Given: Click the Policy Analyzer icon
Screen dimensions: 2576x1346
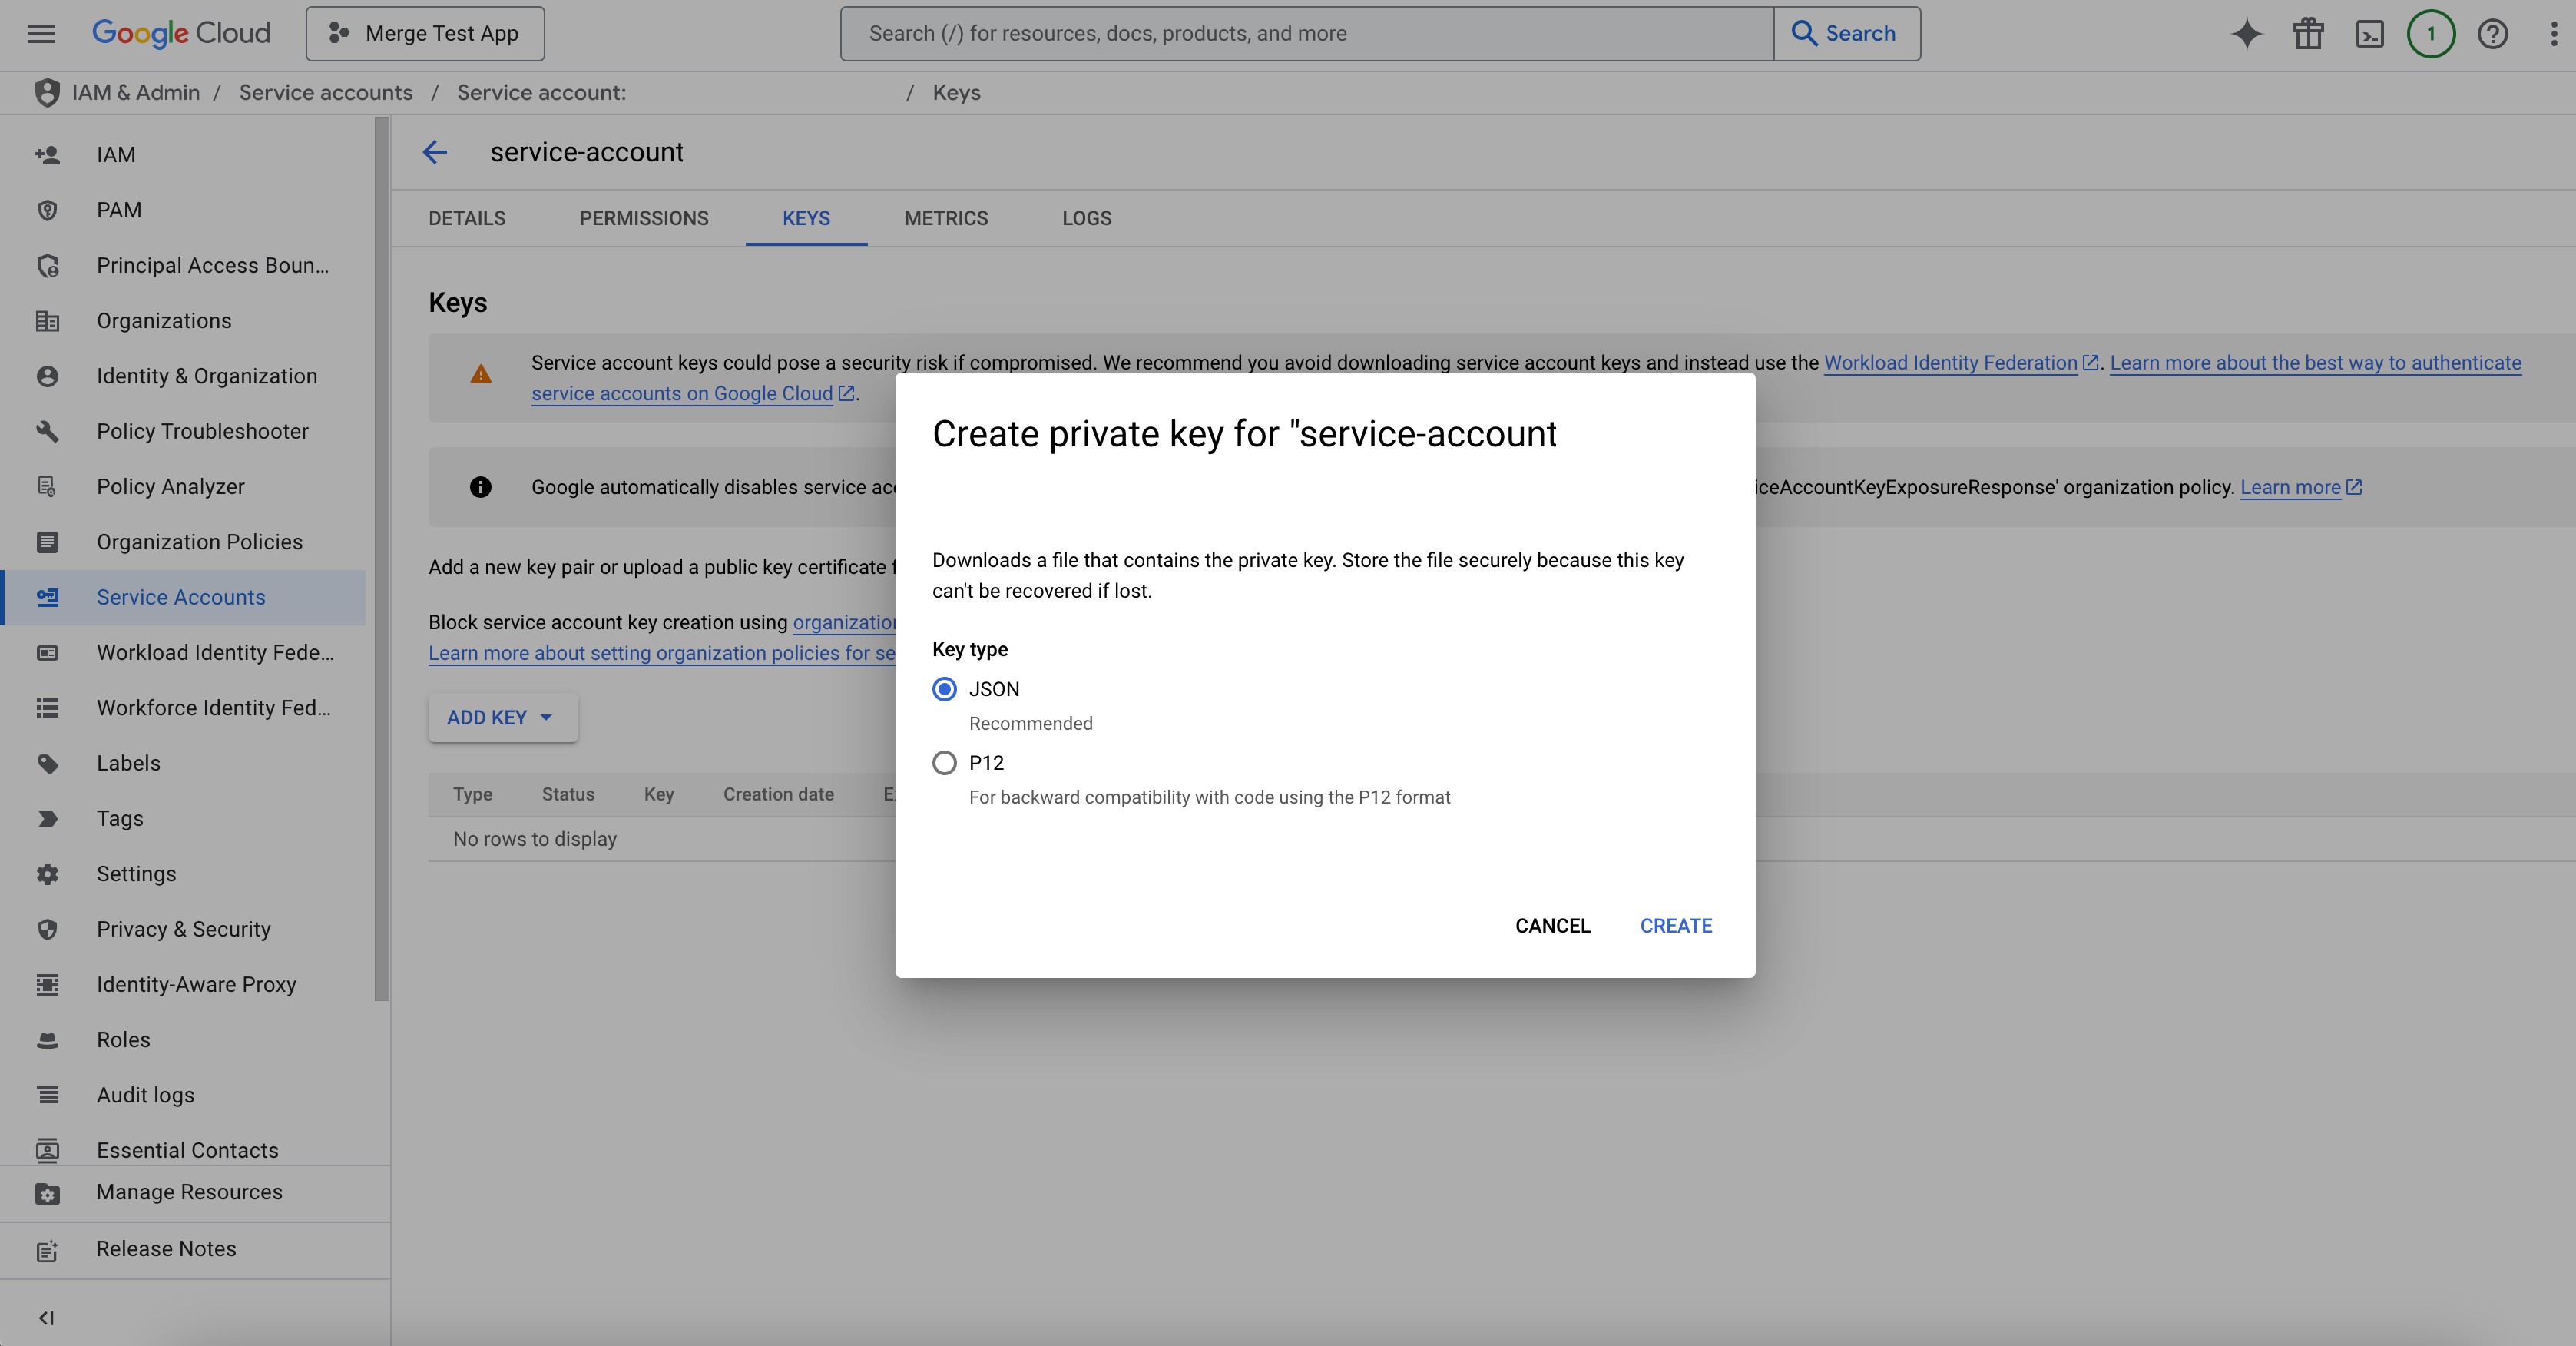Looking at the screenshot, I should click(47, 487).
